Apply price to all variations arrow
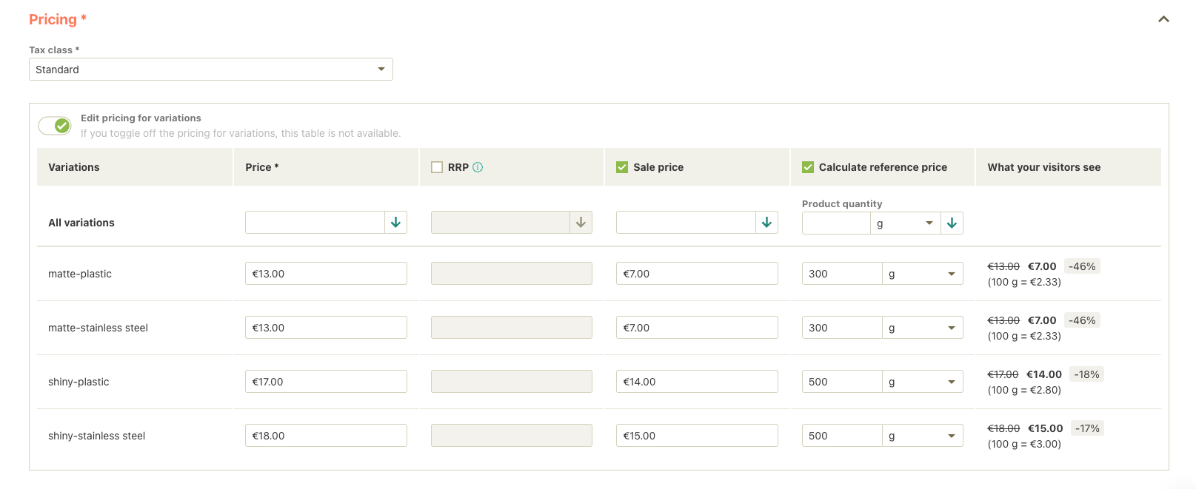The height and width of the screenshot is (489, 1196). click(x=395, y=223)
